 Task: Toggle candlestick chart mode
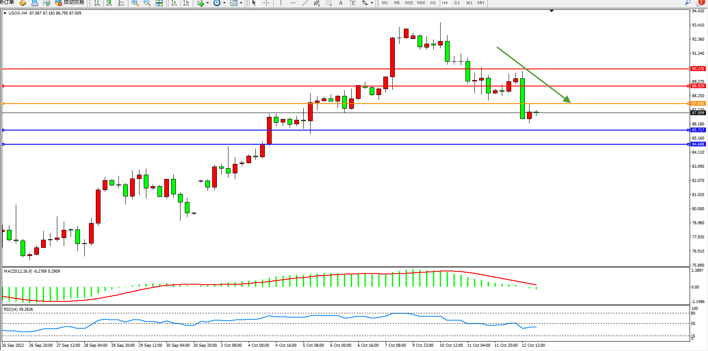(109, 3)
